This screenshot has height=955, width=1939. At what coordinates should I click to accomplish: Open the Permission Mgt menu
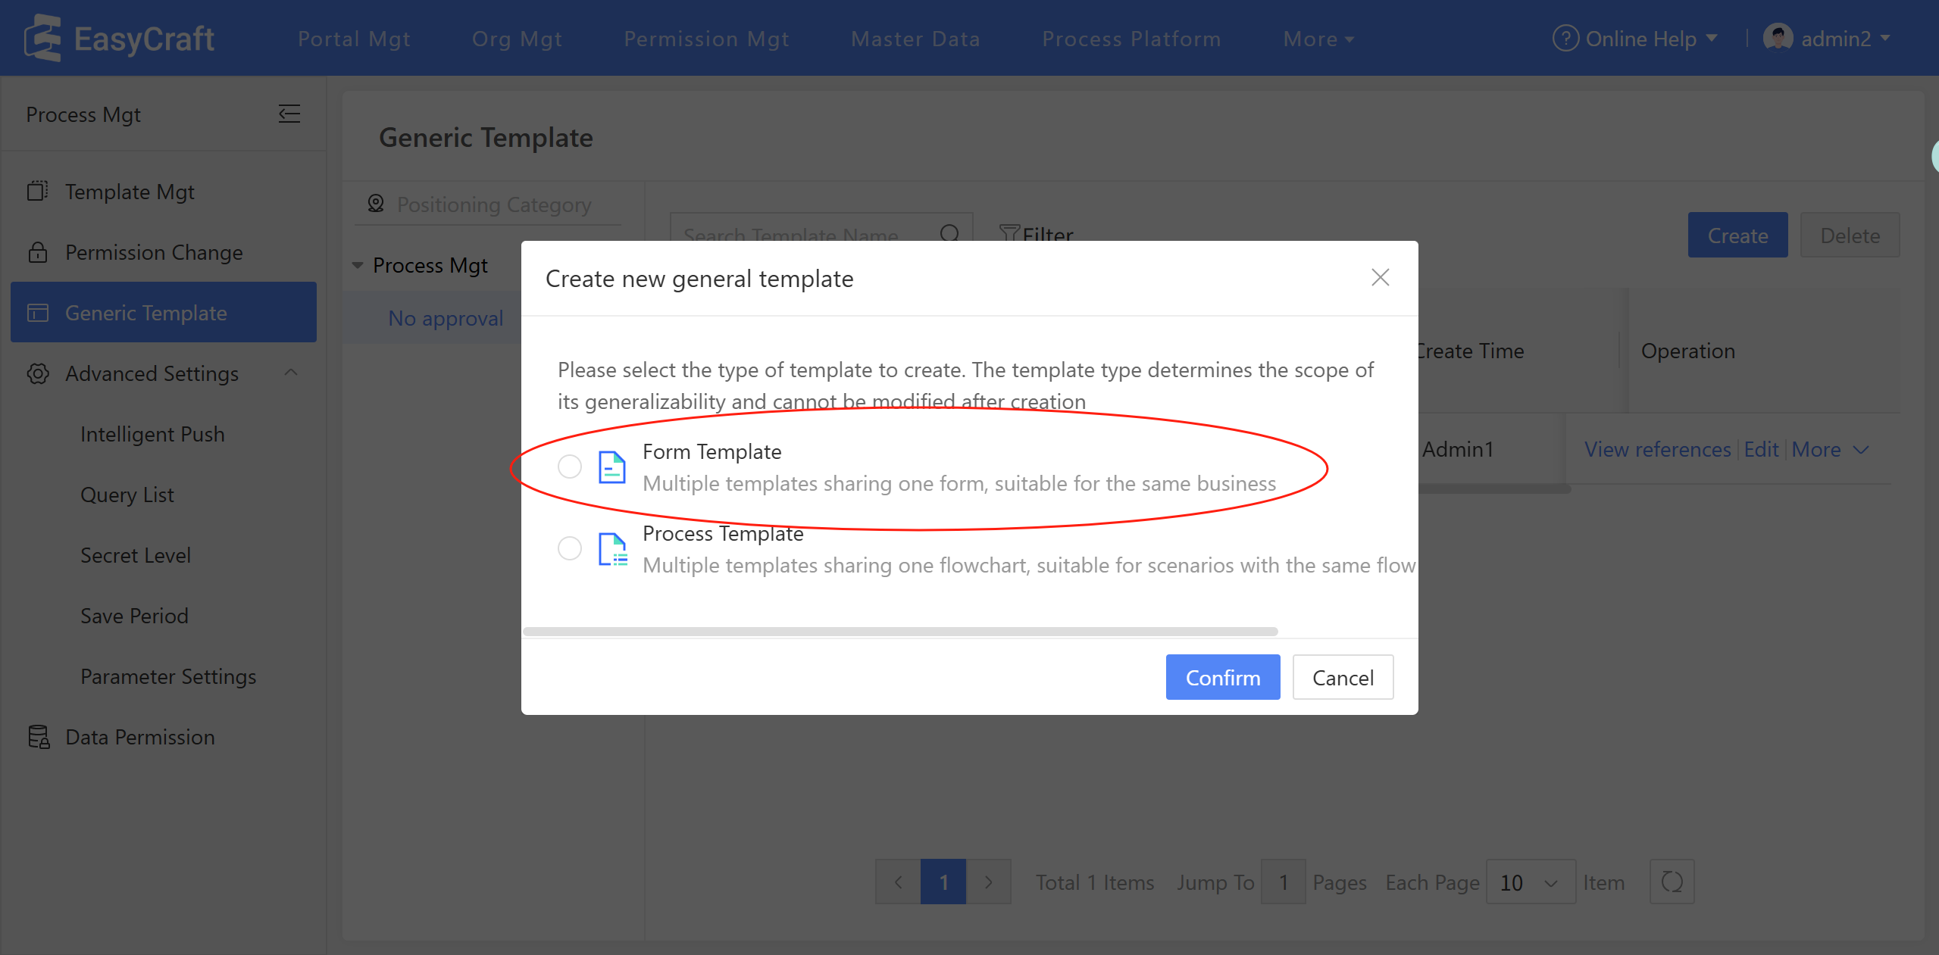706,39
